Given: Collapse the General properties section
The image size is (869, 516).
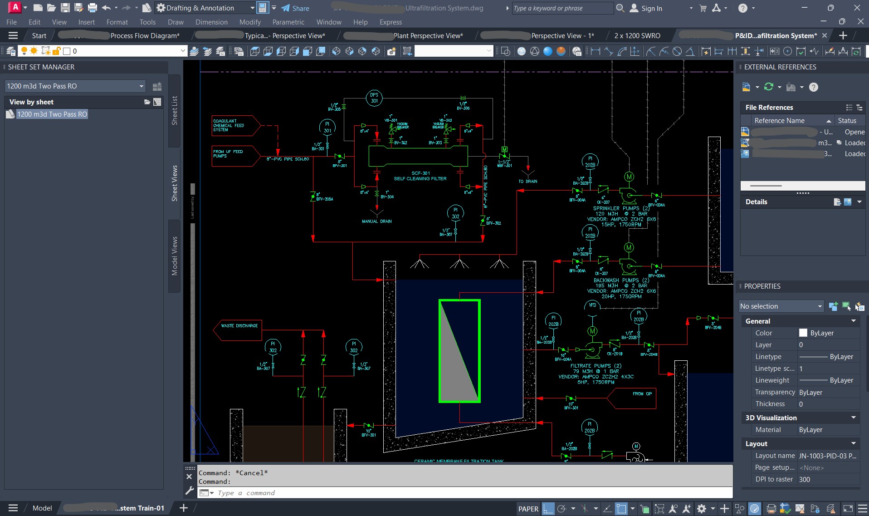Looking at the screenshot, I should [853, 321].
